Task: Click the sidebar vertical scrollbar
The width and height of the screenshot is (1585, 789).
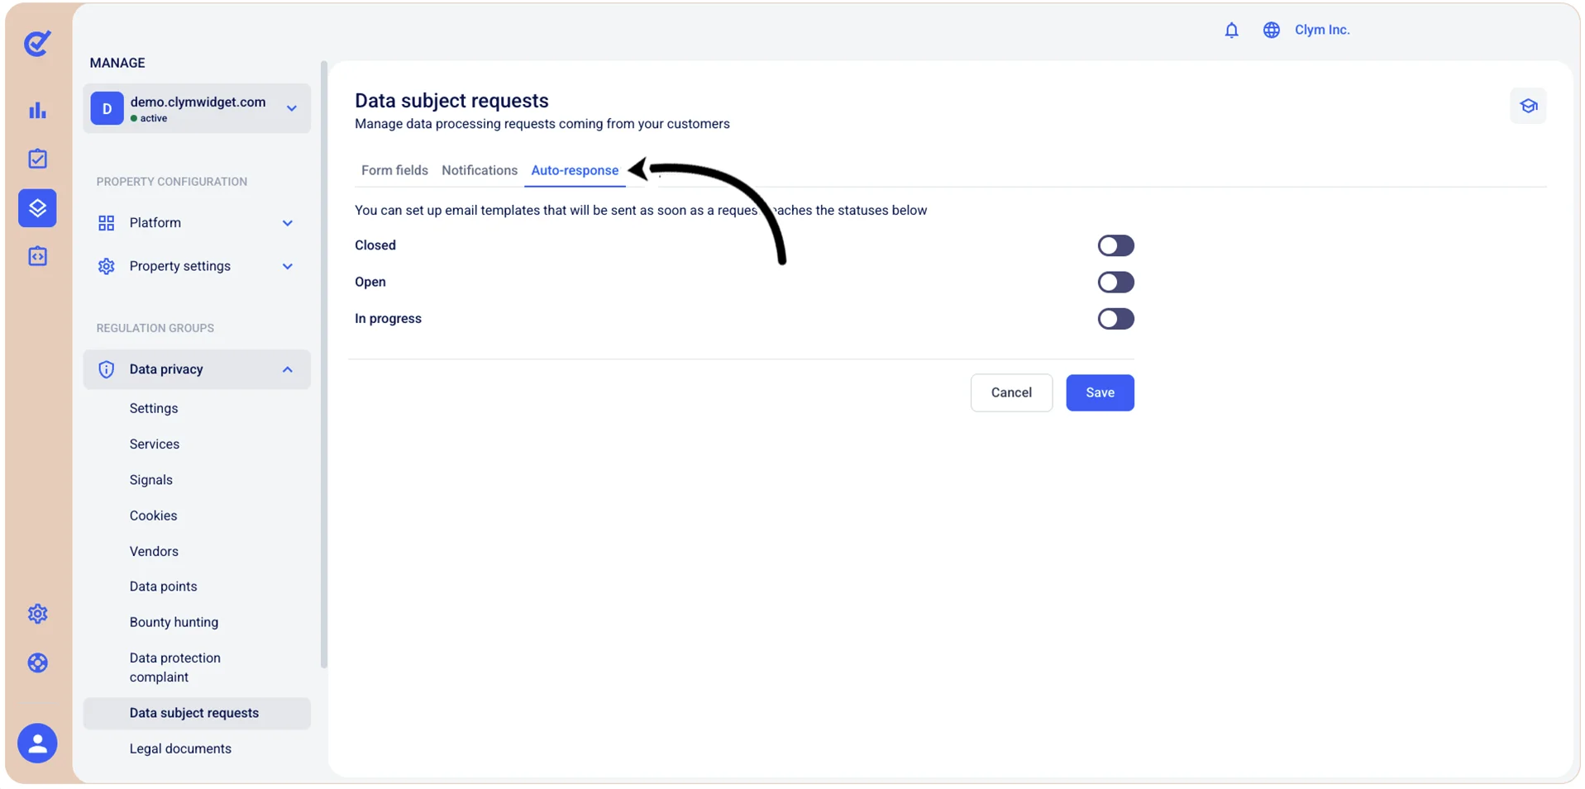Action: point(324,364)
